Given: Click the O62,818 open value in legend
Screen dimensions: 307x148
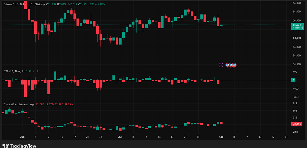Looking at the screenshot, I should [50, 4].
